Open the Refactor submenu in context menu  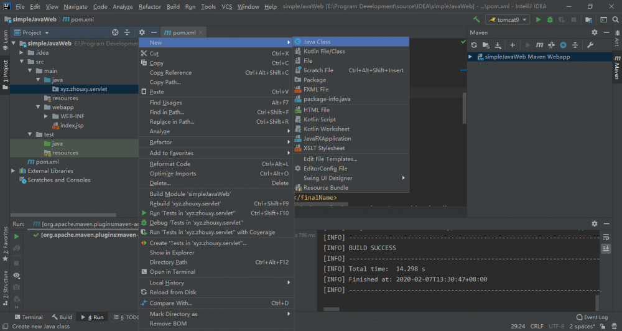click(x=216, y=142)
